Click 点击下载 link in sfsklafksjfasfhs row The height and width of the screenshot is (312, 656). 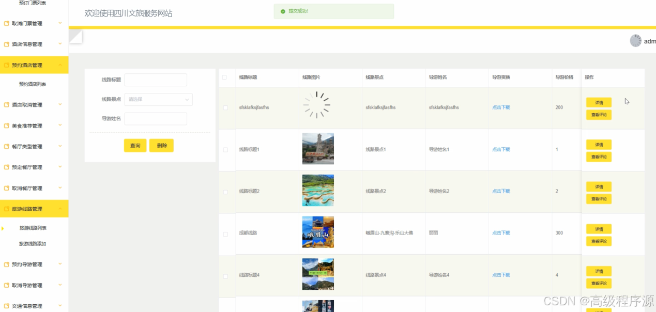point(501,107)
